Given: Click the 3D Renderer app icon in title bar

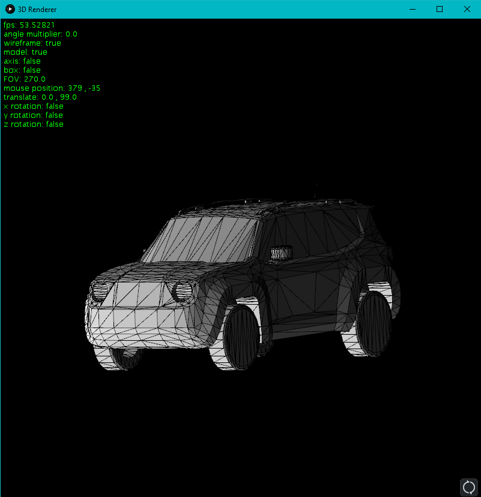Looking at the screenshot, I should click(x=10, y=9).
